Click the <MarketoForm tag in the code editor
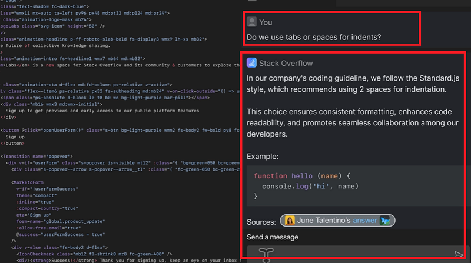The height and width of the screenshot is (263, 471). coord(27,182)
